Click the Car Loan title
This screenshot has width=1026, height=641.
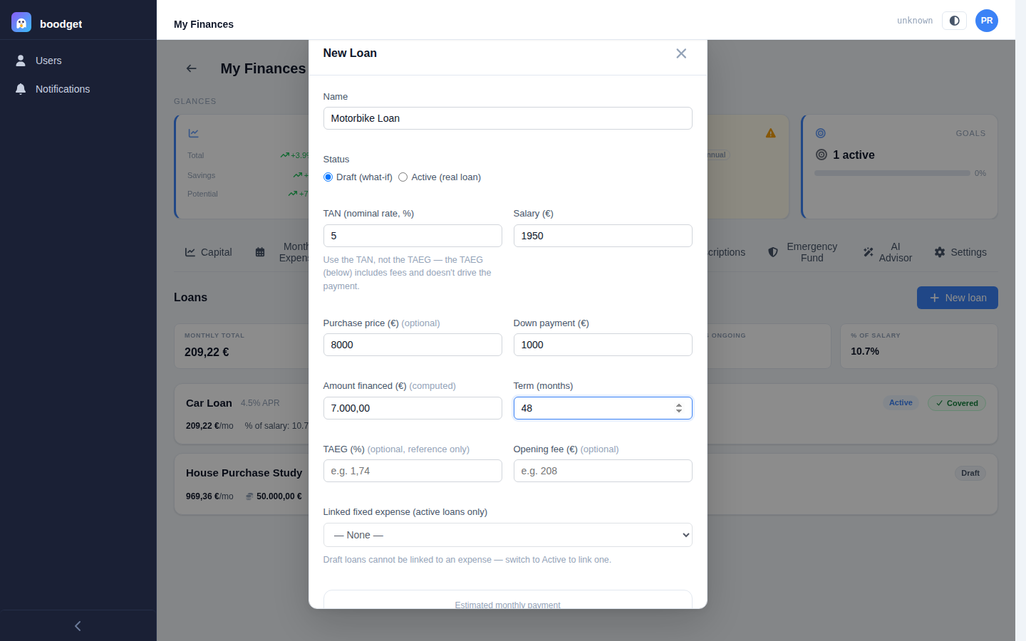coord(209,403)
